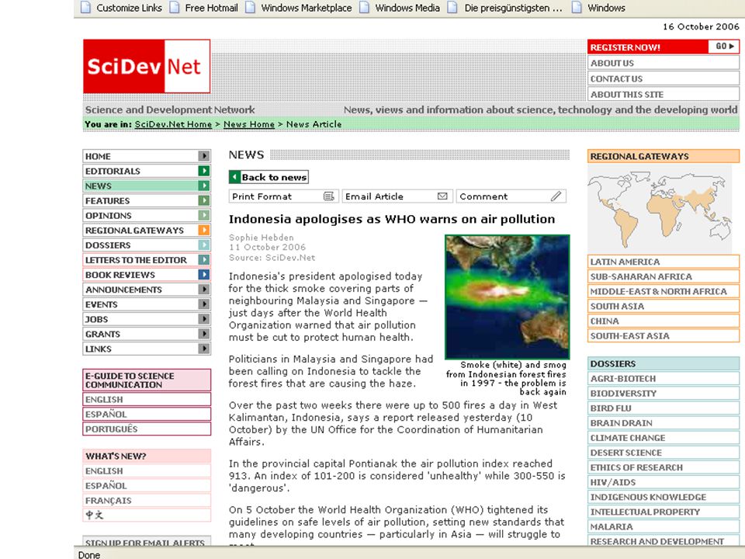Open ABOUT THIS SITE link
Screen dimensions: 745x559
pos(664,94)
